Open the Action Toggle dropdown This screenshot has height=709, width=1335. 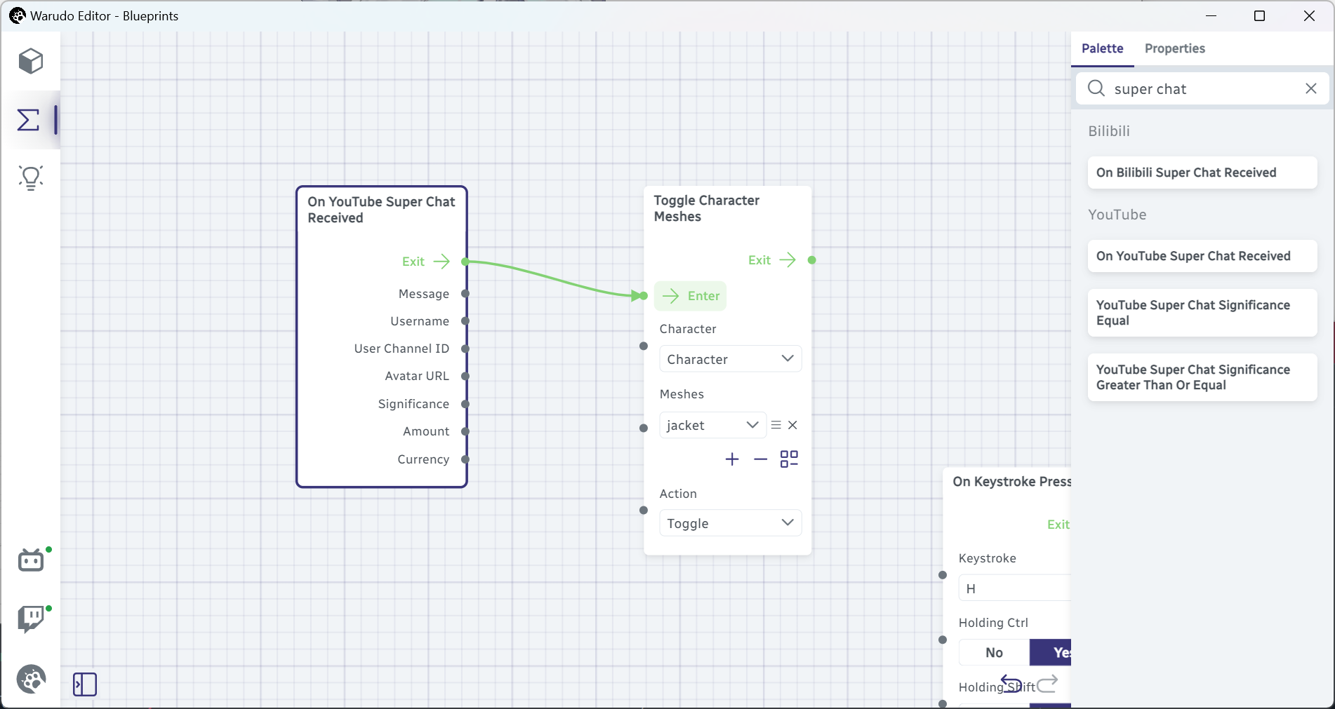[730, 523]
